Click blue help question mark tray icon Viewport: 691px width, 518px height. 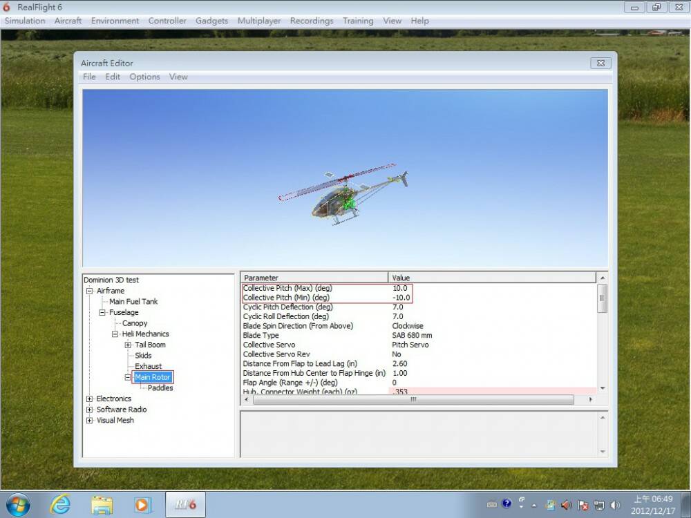507,503
